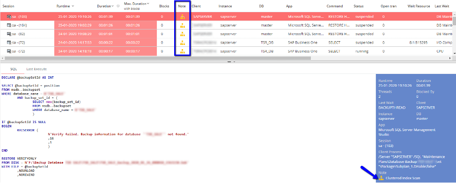Click the wait resource value 8:1:515295
This screenshot has height=183, width=456.
click(x=418, y=43)
